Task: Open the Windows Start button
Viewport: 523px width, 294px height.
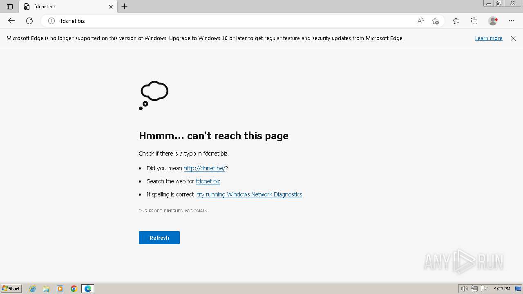Action: [x=11, y=289]
